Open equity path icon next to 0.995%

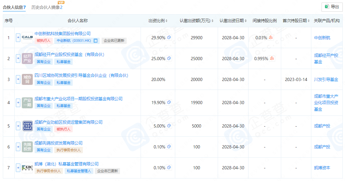[272, 59]
